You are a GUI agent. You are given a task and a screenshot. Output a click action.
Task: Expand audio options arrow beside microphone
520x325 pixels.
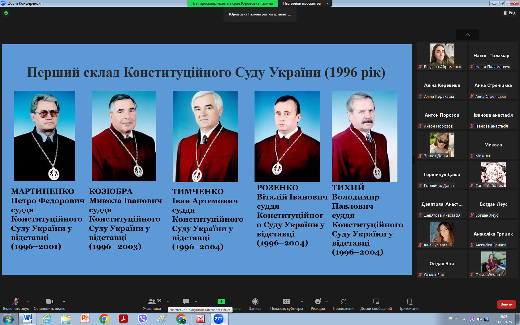(28, 301)
